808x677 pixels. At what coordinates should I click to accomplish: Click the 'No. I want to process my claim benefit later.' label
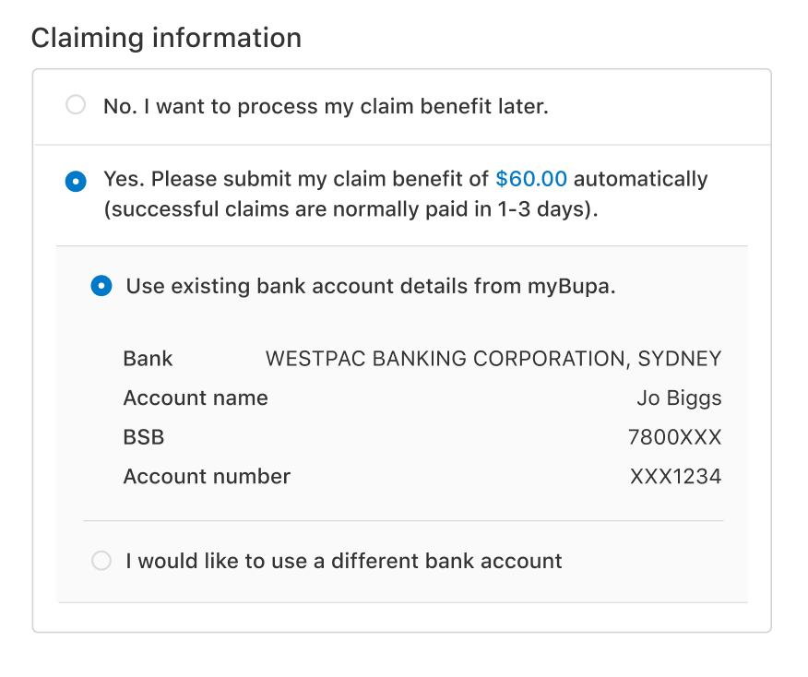click(326, 107)
